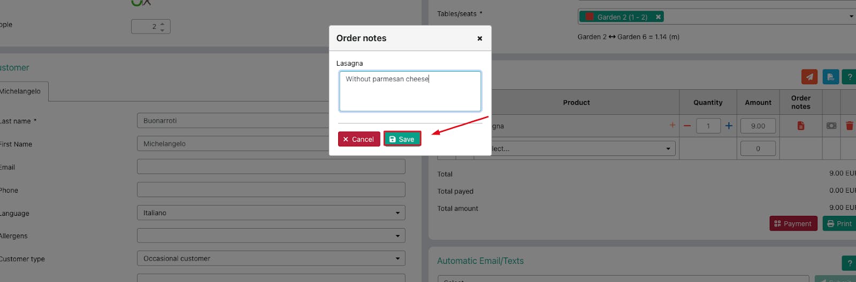
Task: Cancel the order notes dialog
Action: [x=359, y=139]
